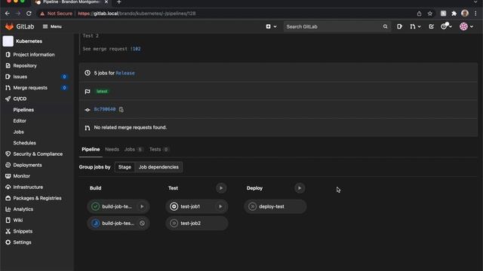The height and width of the screenshot is (271, 483).
Task: Switch to the Tests tab
Action: pyautogui.click(x=159, y=150)
